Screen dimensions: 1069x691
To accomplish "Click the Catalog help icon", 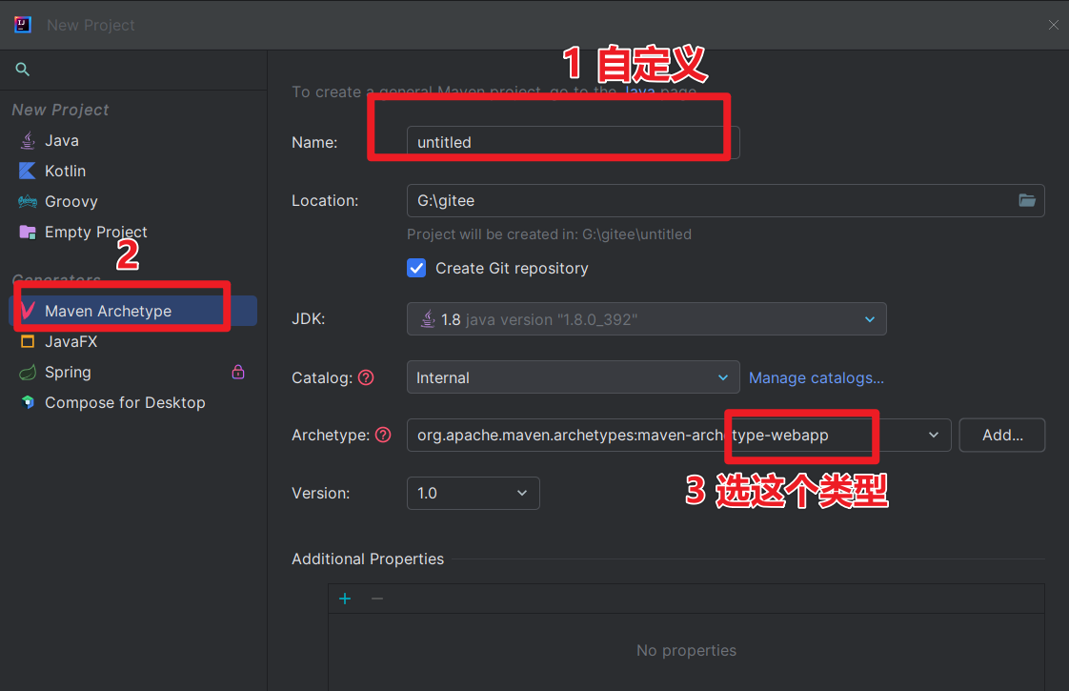I will 366,377.
